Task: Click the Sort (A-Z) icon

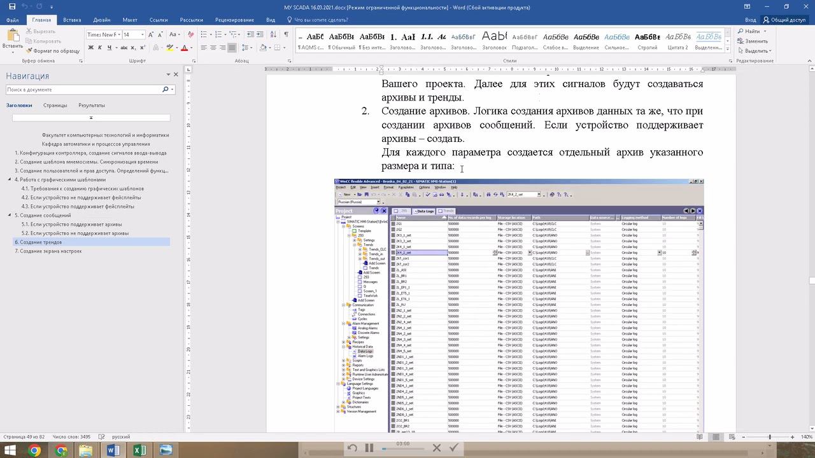Action: coord(273,34)
